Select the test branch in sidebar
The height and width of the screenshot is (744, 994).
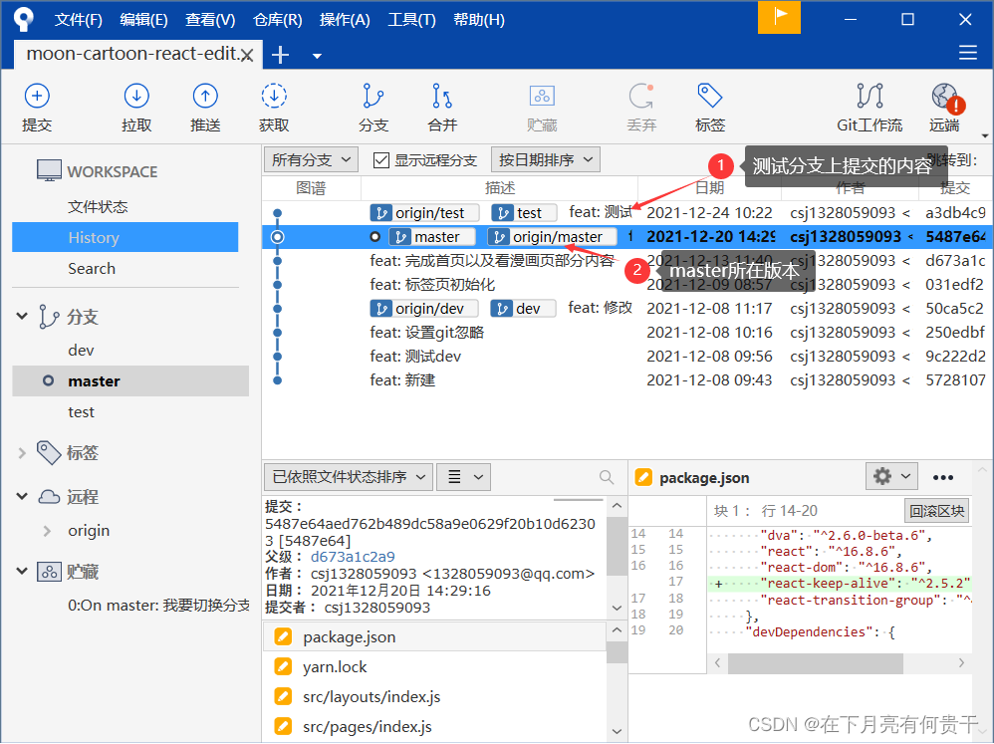pos(81,412)
